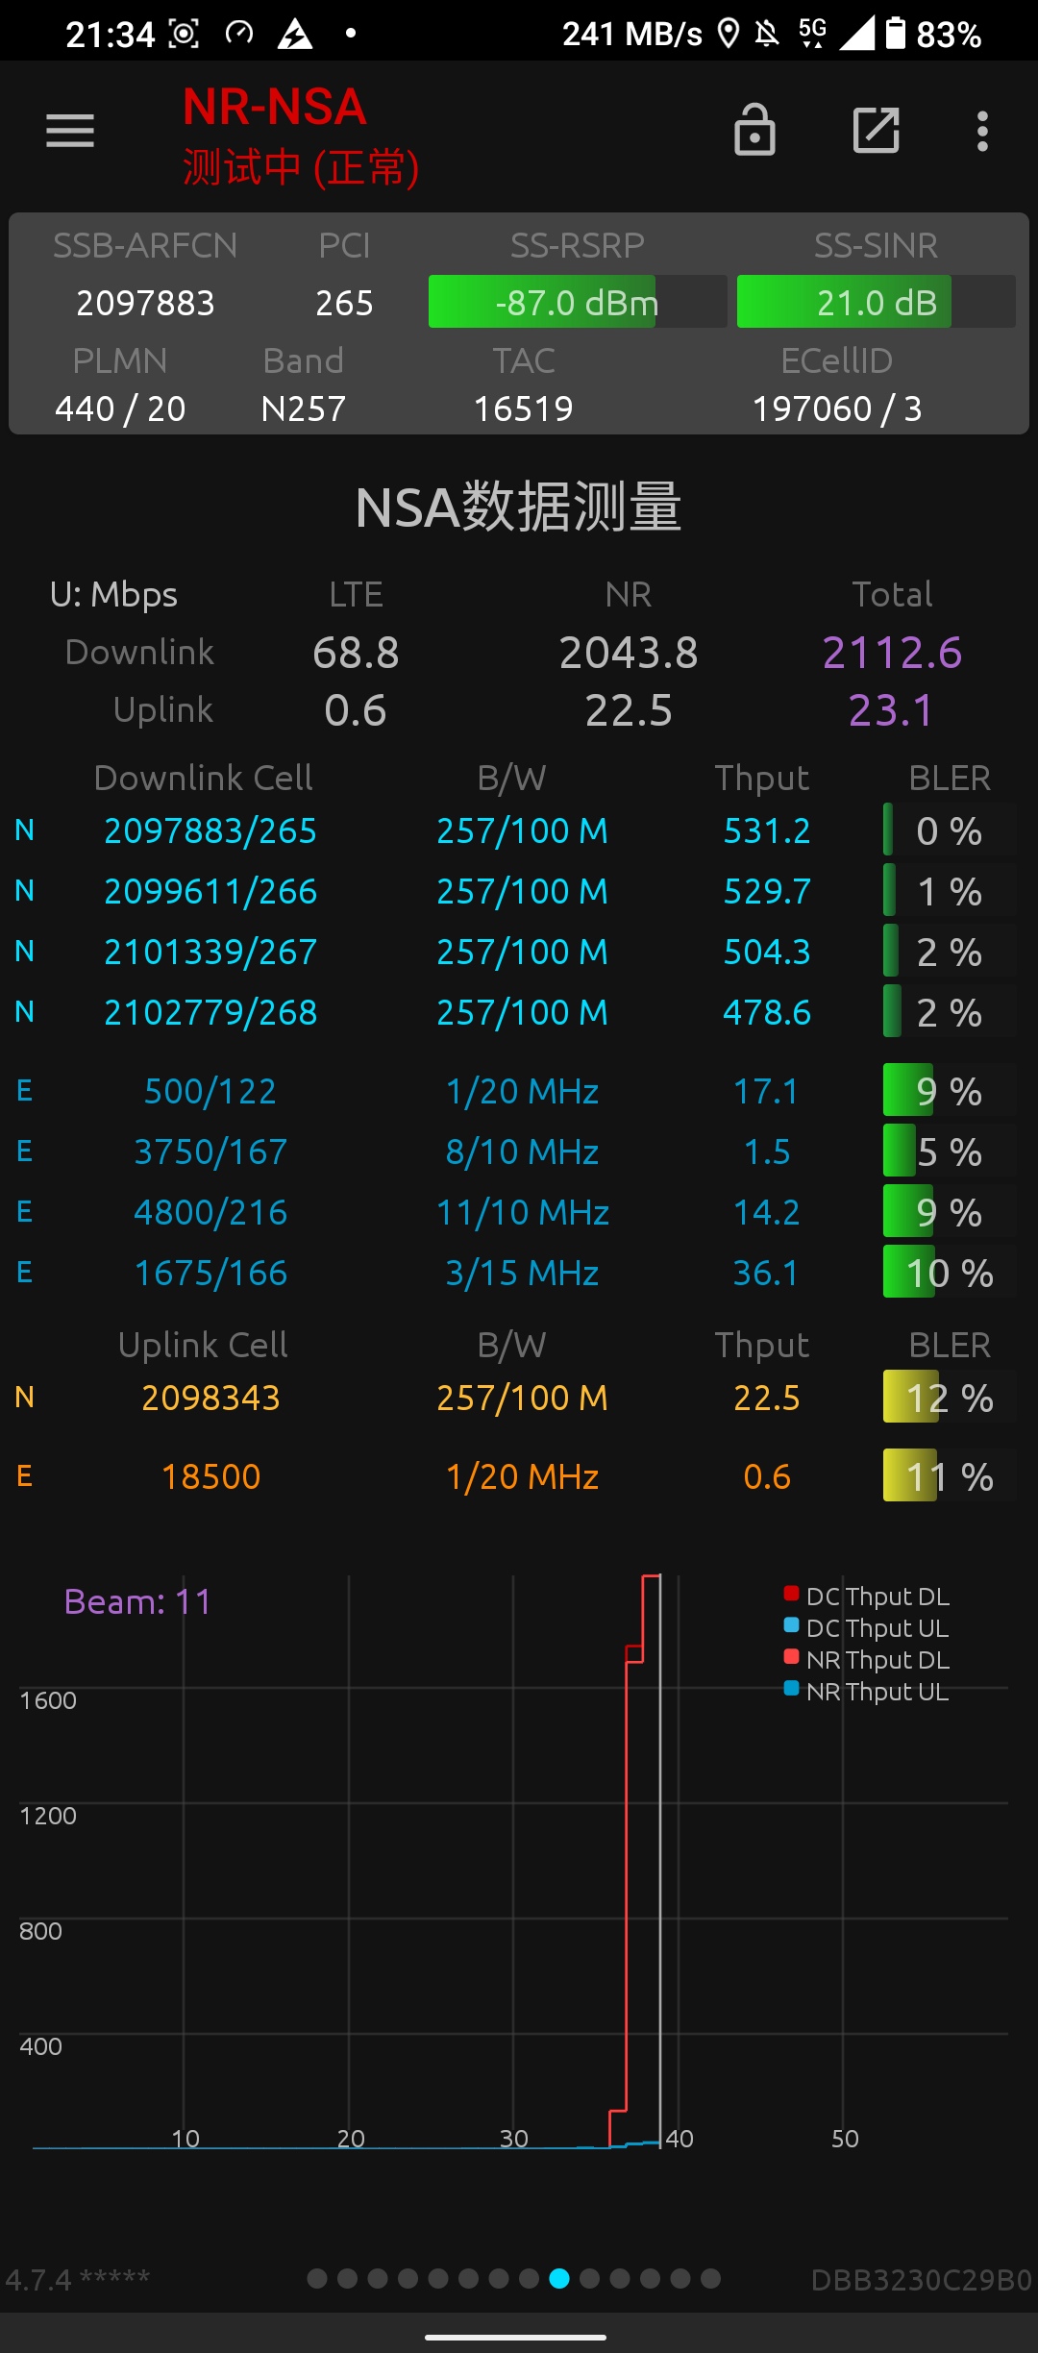
Task: Tap the ECellID value 197060 / 3
Action: 837,409
